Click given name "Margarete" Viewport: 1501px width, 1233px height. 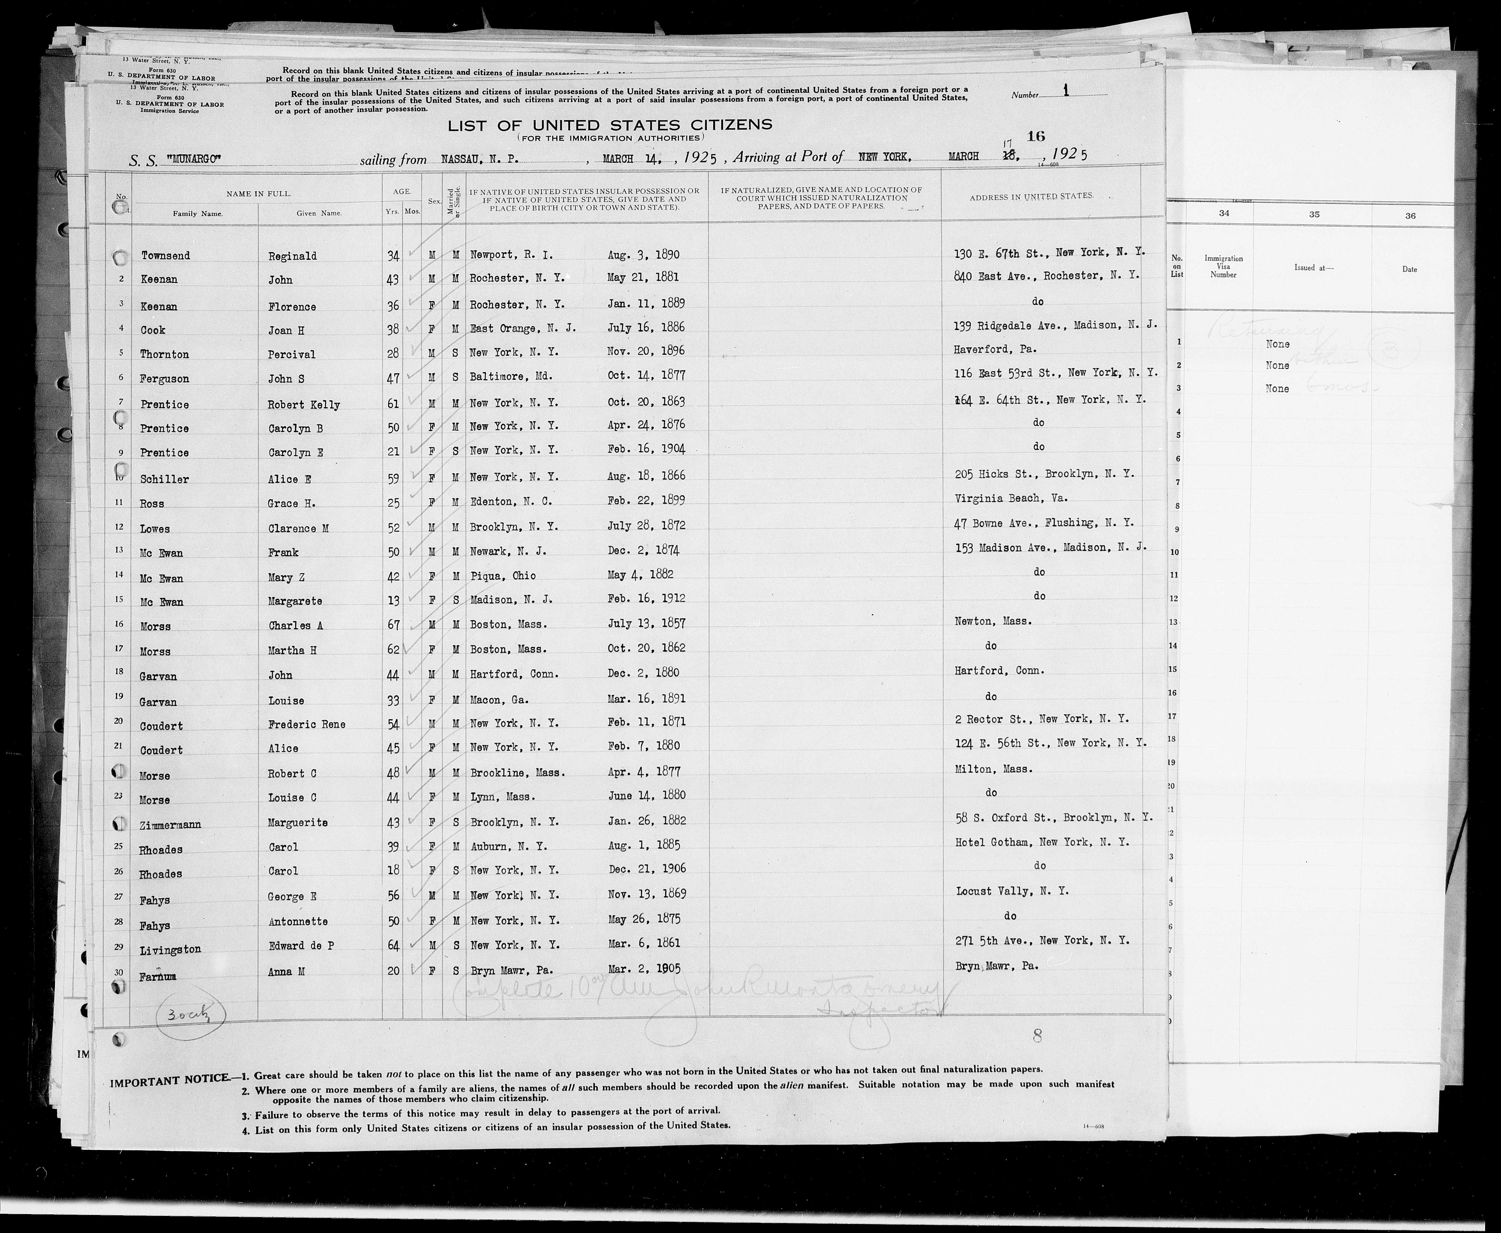(296, 601)
